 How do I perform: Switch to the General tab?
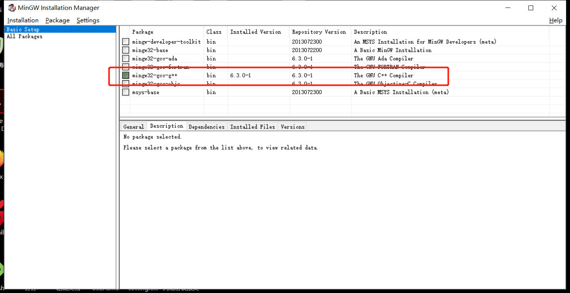click(133, 127)
